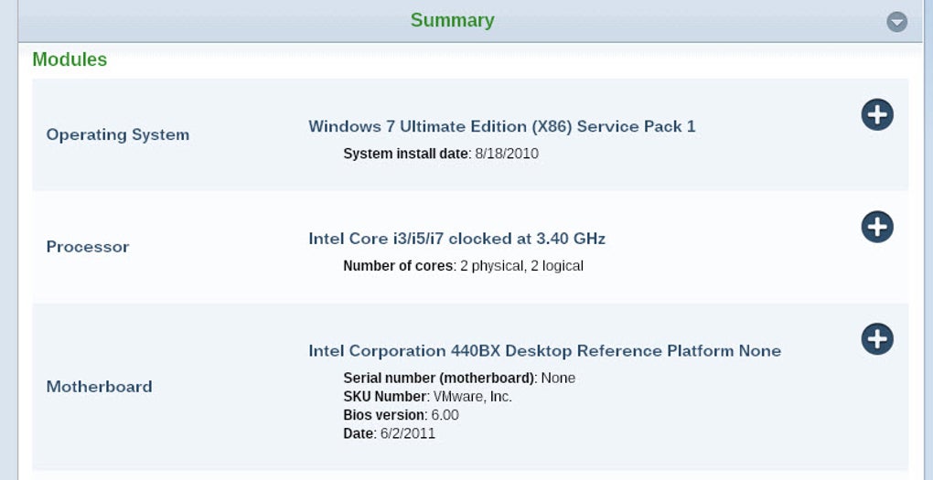Open Intel Corporation 440BX Desktop Reference Platform title

click(544, 351)
